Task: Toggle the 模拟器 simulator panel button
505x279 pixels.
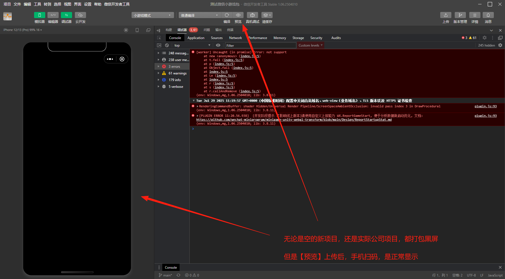Action: coord(39,15)
